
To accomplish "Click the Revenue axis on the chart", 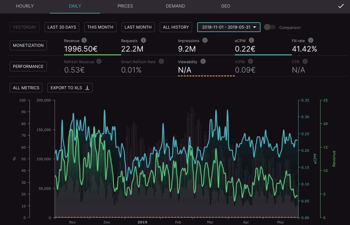I will (x=334, y=159).
